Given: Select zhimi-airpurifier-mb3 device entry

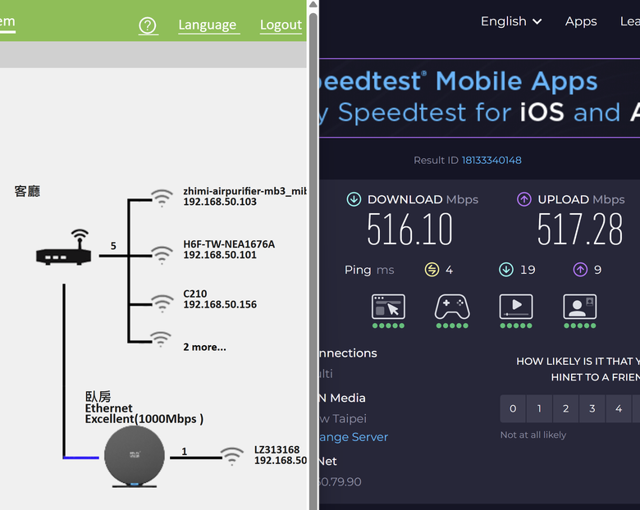Looking at the screenshot, I should 245,196.
